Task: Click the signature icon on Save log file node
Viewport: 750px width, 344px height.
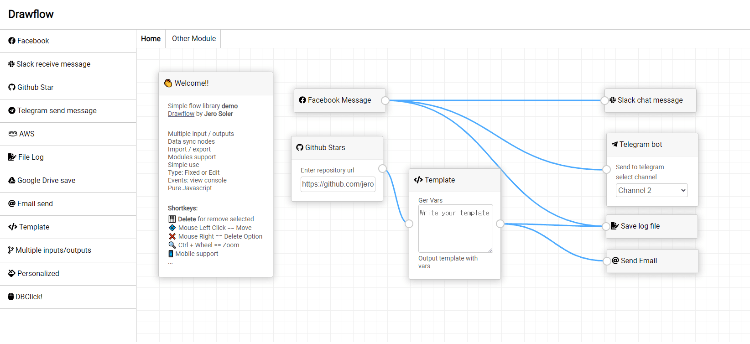Action: [x=615, y=226]
